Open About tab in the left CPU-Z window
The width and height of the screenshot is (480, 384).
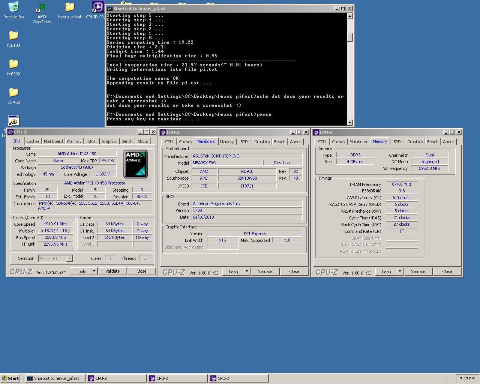[143, 141]
